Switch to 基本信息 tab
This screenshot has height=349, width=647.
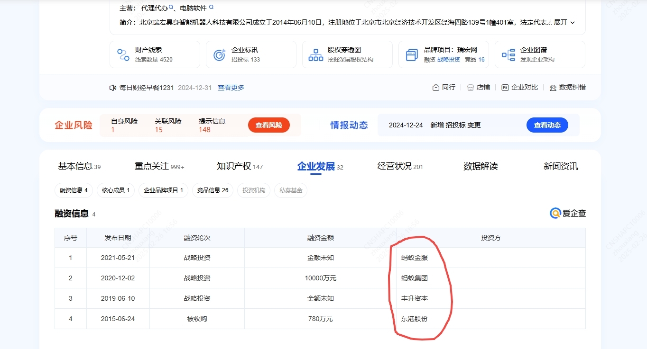tap(79, 166)
